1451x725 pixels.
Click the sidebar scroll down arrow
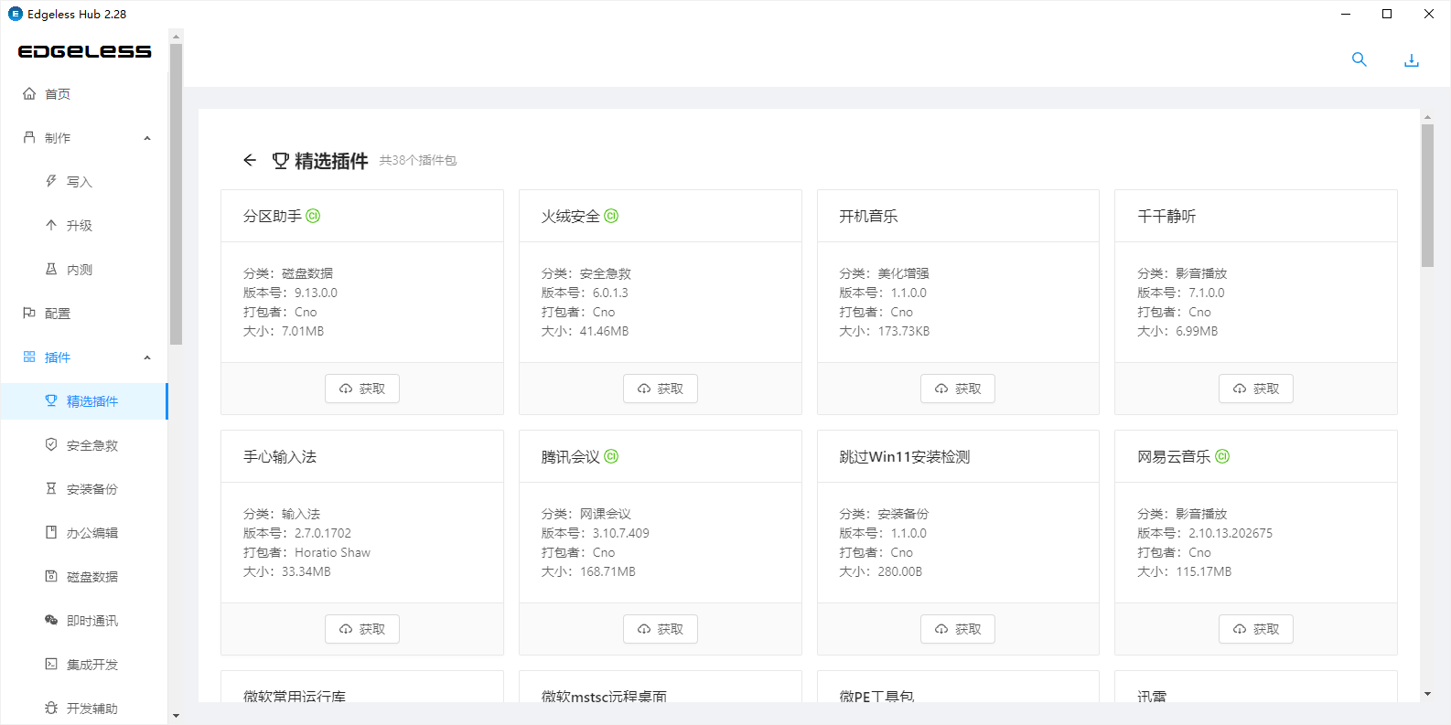coord(176,716)
